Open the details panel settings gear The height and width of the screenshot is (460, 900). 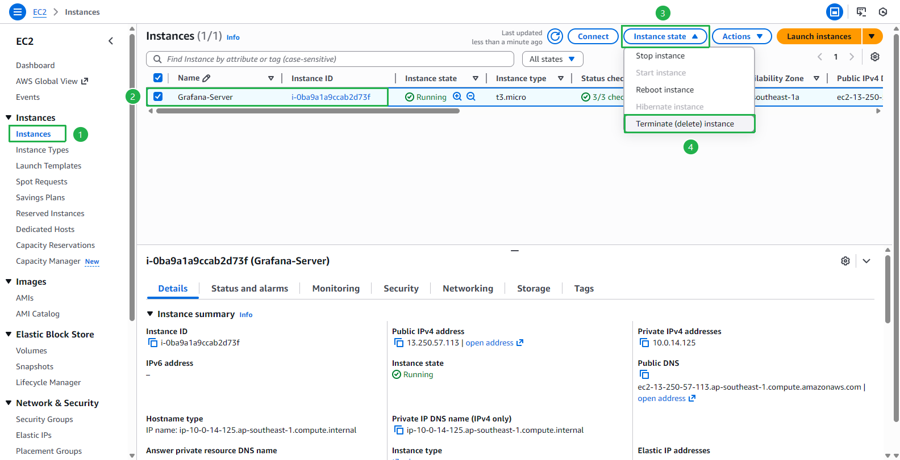845,261
